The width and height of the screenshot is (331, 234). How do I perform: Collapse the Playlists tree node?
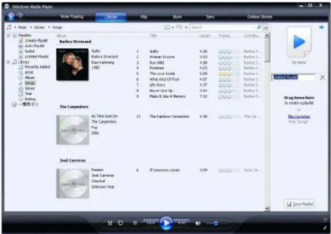coord(8,35)
